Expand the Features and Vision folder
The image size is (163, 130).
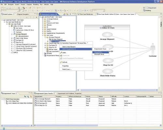coord(43,23)
